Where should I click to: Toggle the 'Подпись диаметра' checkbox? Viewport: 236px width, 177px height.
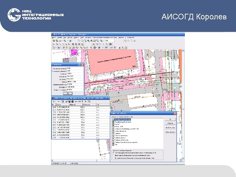(113, 136)
